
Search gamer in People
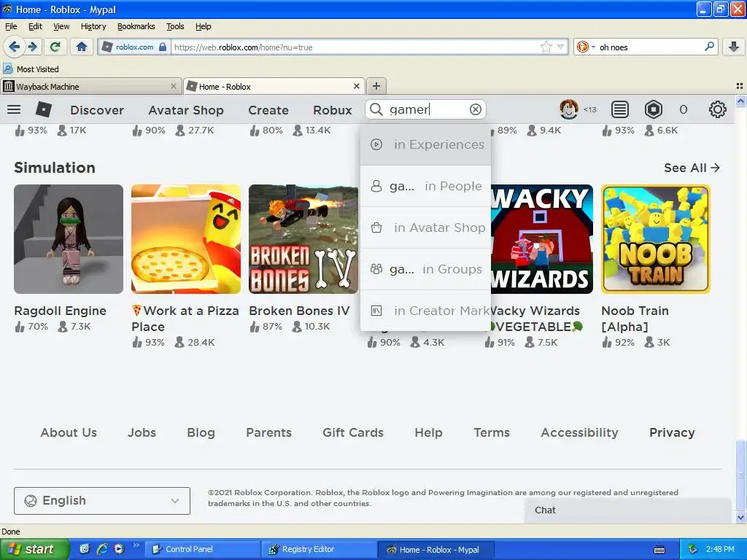point(426,186)
